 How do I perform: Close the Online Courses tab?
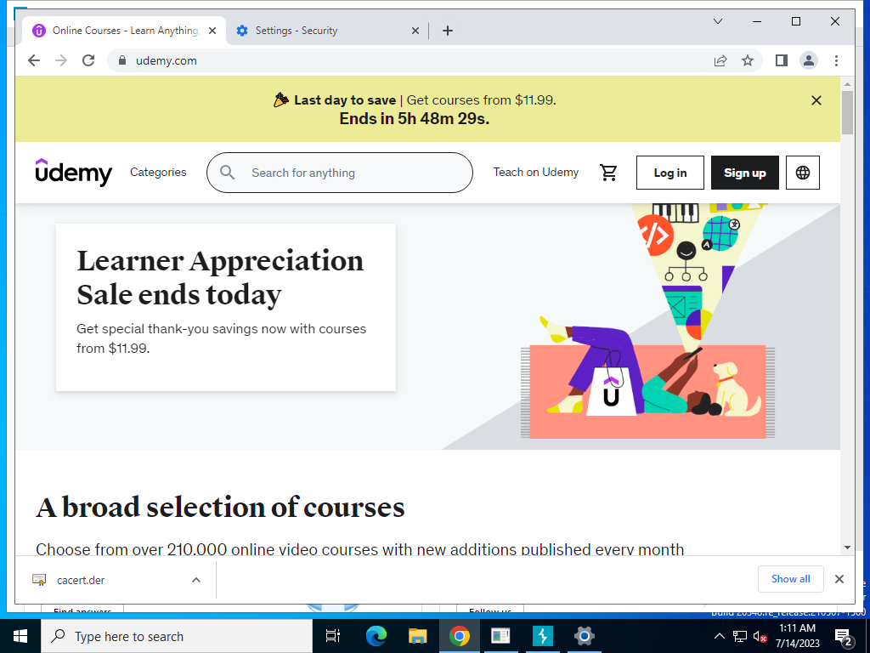tap(212, 31)
